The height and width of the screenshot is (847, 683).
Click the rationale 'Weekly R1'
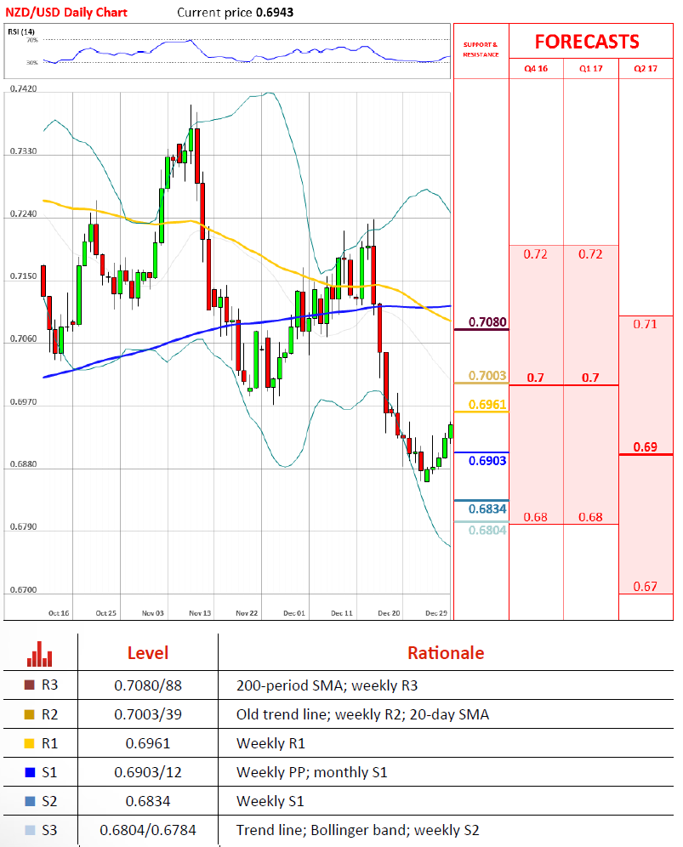pyautogui.click(x=270, y=744)
